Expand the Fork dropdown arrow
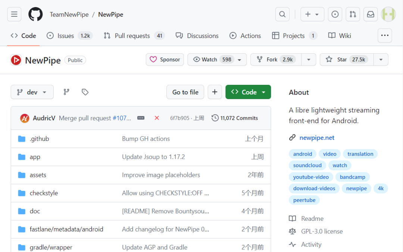 309,60
